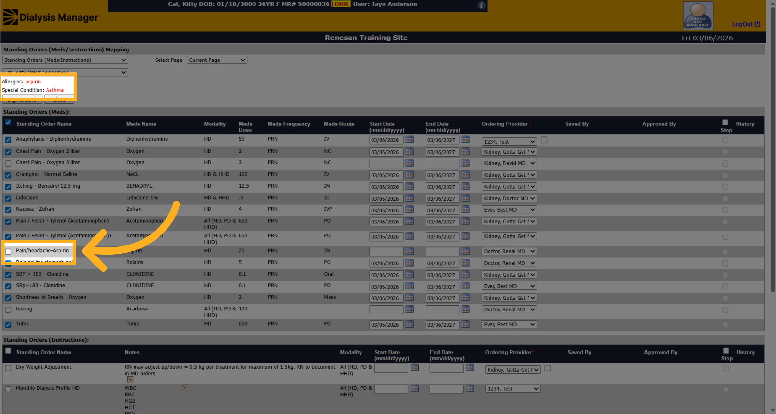The height and width of the screenshot is (414, 776).
Task: Open calendar for Anaphylaxis start date
Action: click(409, 139)
